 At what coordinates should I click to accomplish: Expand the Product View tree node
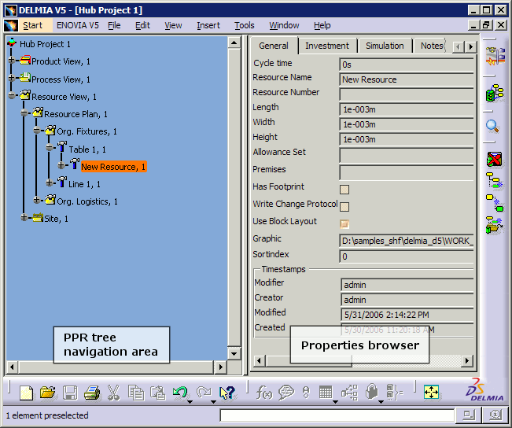pos(13,61)
